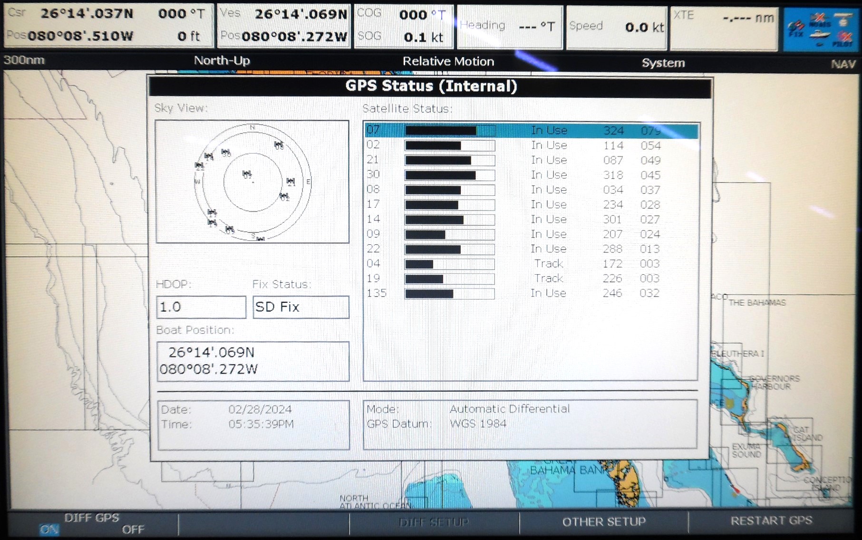Click the HDOP value field
Screen dimensions: 862x540
(x=201, y=307)
